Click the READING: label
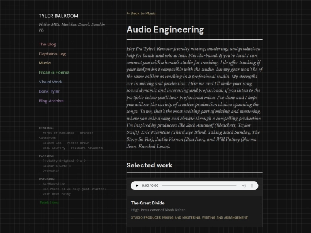 [x=46, y=128]
